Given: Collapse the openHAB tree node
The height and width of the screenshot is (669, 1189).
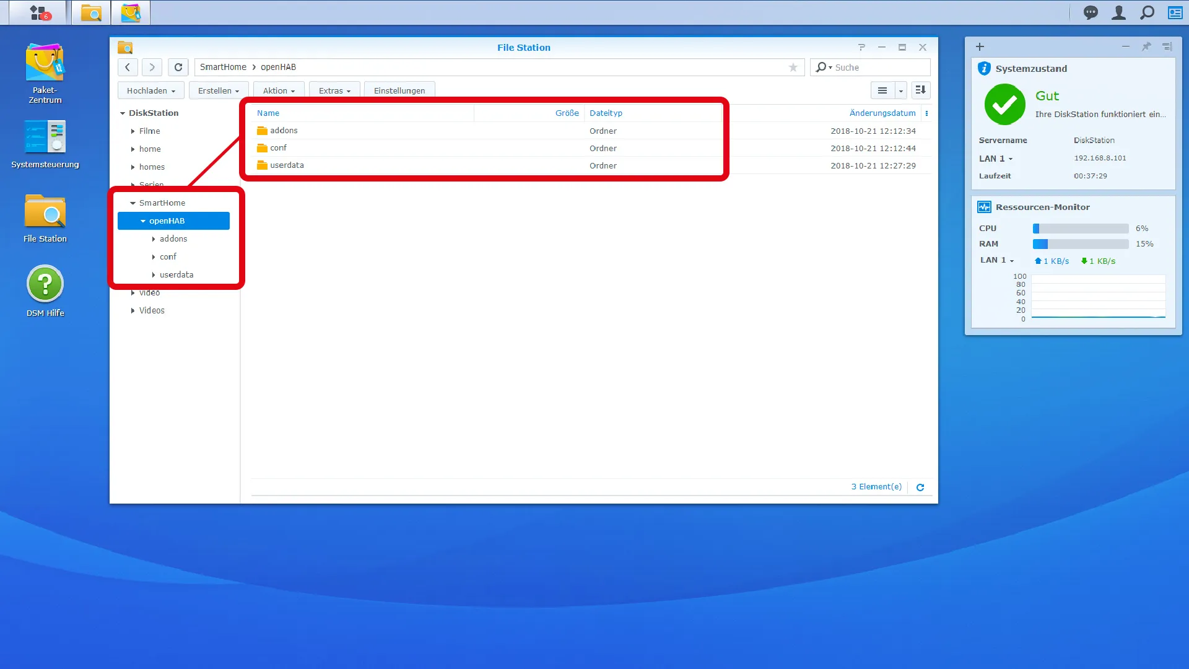Looking at the screenshot, I should (x=143, y=221).
